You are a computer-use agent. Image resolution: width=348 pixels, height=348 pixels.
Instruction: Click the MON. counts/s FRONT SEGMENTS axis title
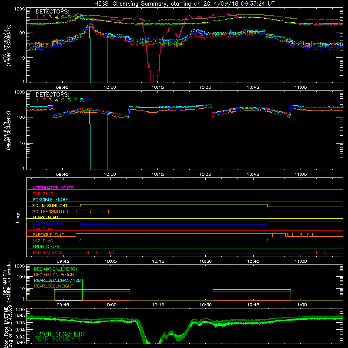(7, 45)
